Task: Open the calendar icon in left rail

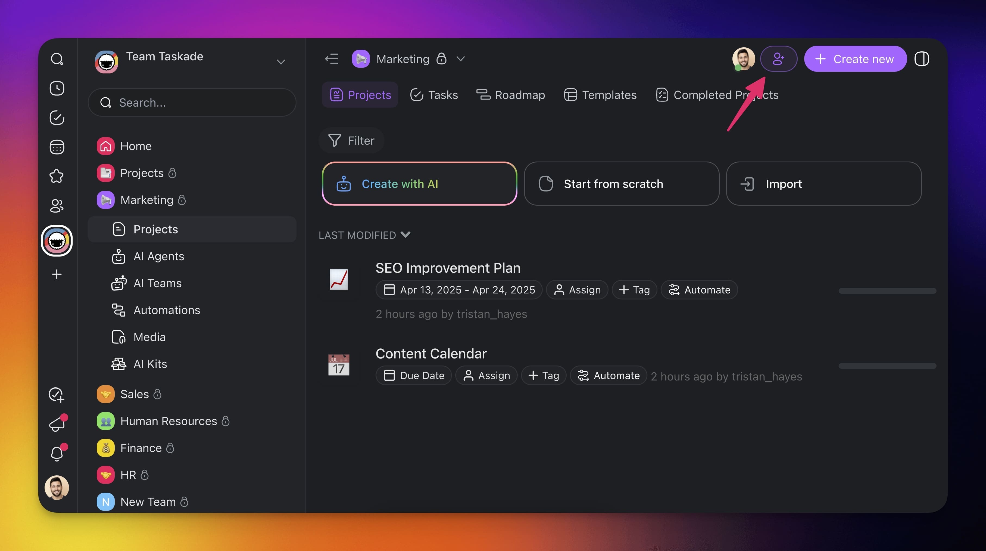Action: point(57,147)
